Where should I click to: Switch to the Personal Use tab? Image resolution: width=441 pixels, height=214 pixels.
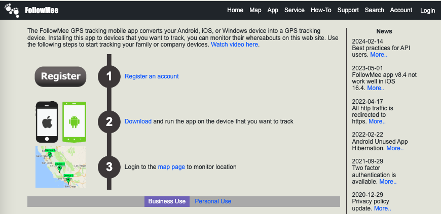tap(213, 201)
